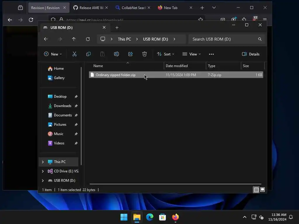299x224 pixels.
Task: Bookmark this page with the star icon
Action: tap(200, 19)
